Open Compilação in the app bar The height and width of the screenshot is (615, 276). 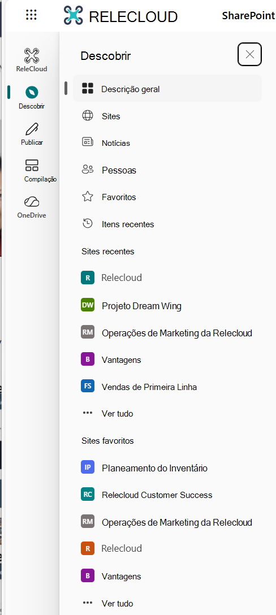(x=32, y=170)
